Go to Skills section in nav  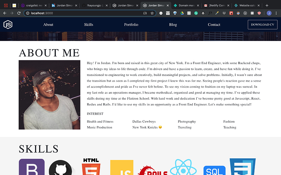pyautogui.click(x=88, y=25)
